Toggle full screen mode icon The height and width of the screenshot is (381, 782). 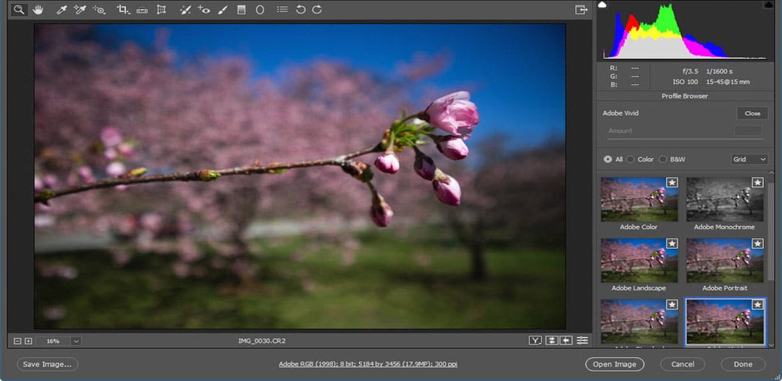pos(581,9)
